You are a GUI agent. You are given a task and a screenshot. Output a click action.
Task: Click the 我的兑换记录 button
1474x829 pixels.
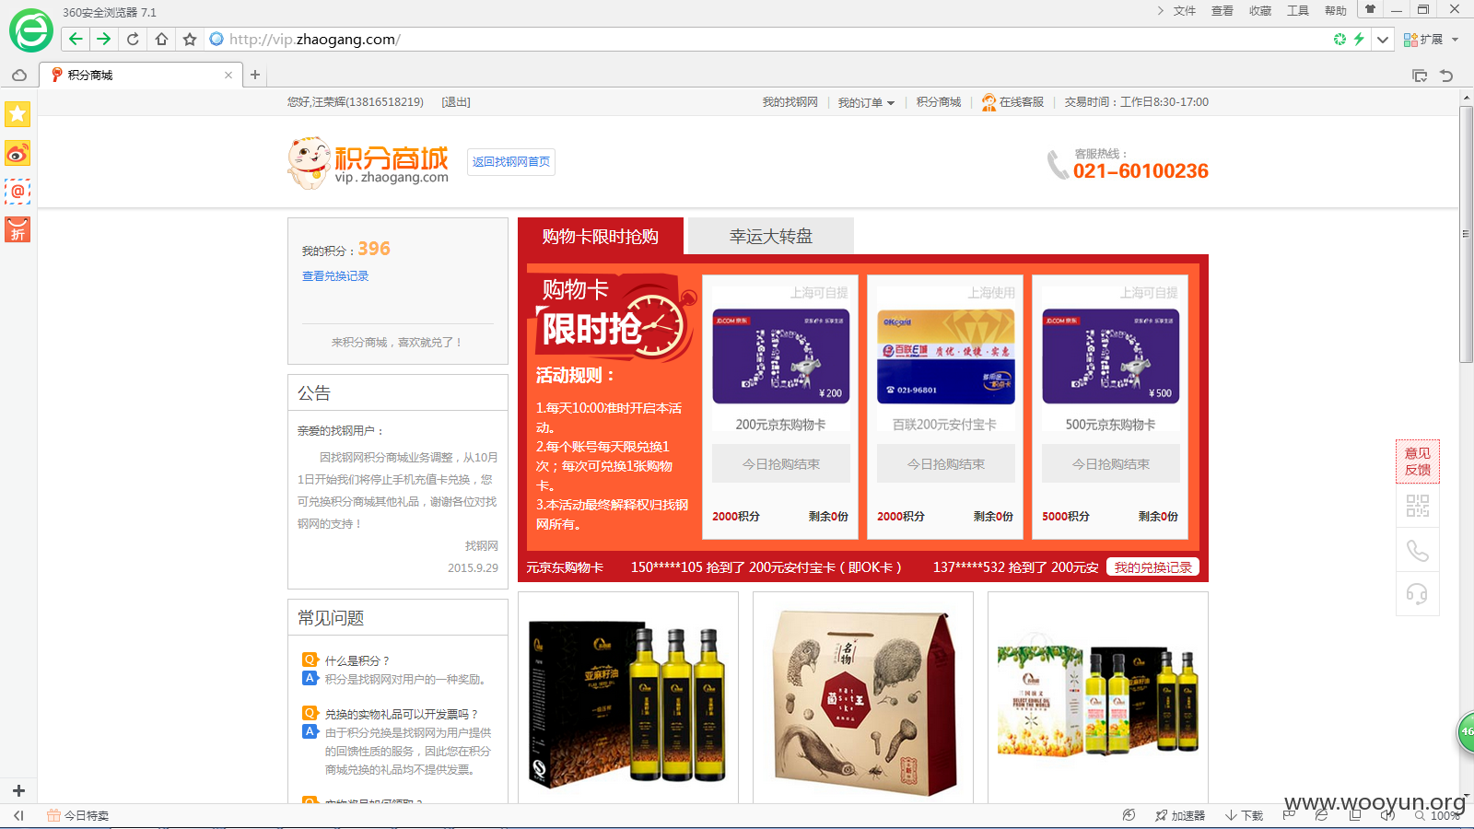[x=1152, y=567]
